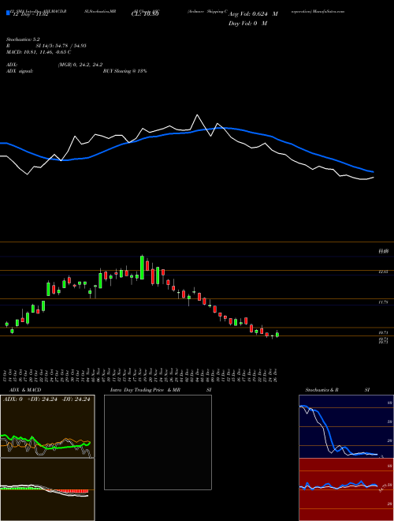Click the blue 12-day SMA legend square
Screen dimensions: 394x521
(9, 13)
